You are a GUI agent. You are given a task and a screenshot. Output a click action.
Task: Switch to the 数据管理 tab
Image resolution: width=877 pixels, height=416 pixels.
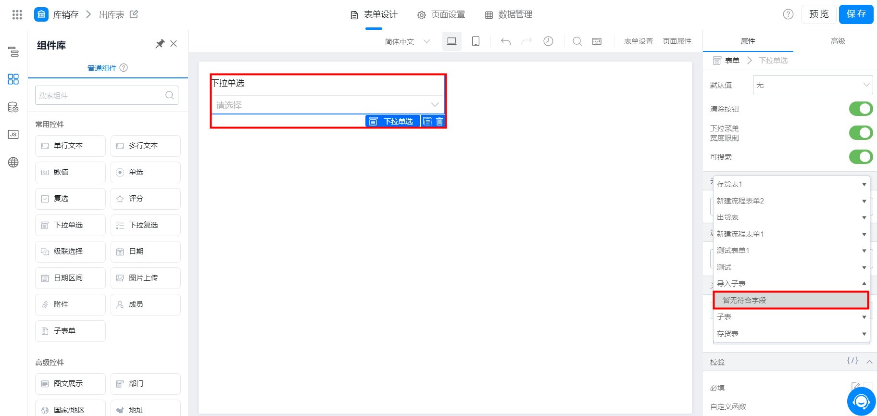(x=509, y=14)
